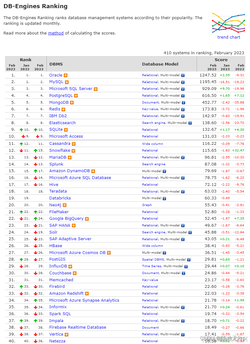Click the orange plus icon next to MySQL
The image size is (250, 344).
point(67,82)
